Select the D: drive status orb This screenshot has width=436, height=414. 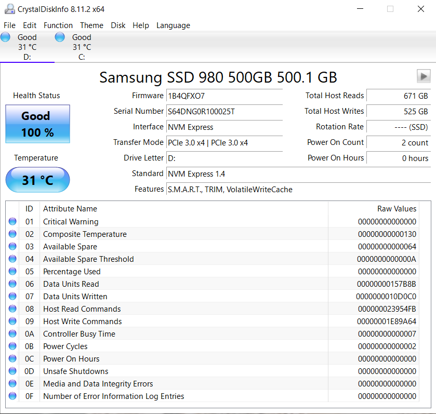[x=6, y=37]
